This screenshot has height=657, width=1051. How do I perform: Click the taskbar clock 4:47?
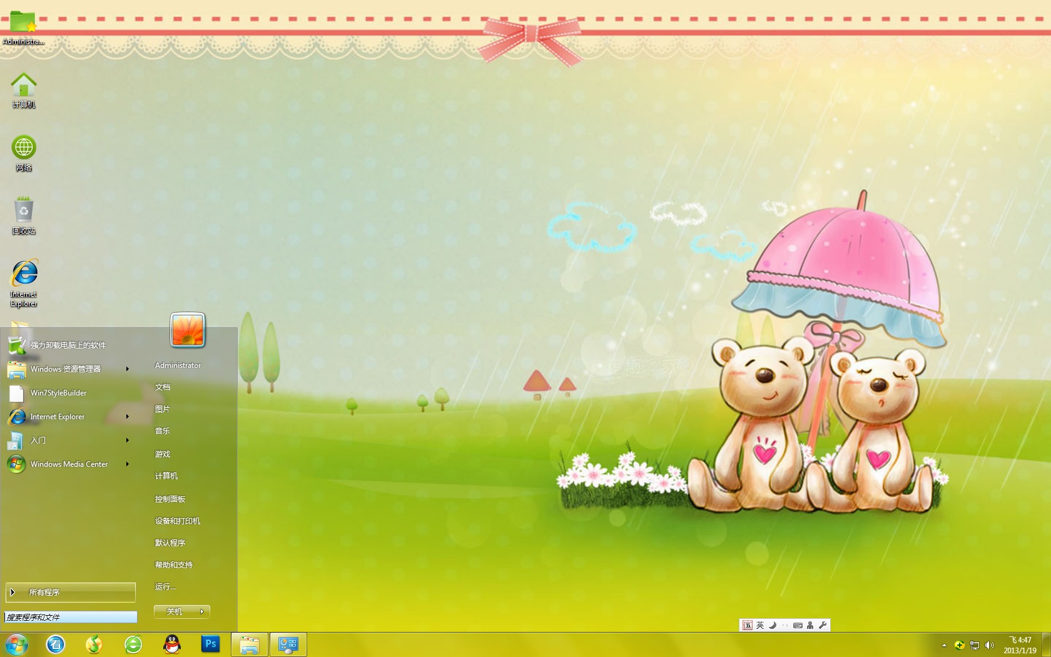coord(1020,645)
